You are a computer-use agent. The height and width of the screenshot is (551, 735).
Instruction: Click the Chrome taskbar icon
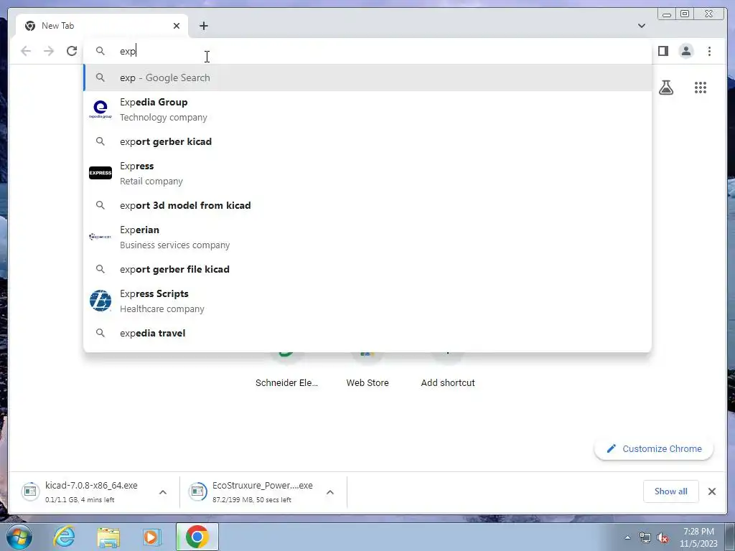[x=197, y=537]
